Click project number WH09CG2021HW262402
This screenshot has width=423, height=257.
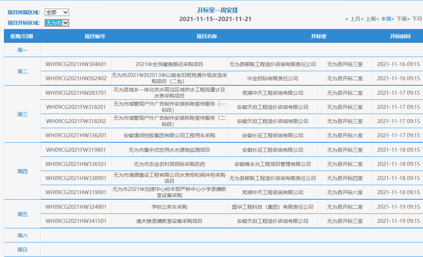76,78
